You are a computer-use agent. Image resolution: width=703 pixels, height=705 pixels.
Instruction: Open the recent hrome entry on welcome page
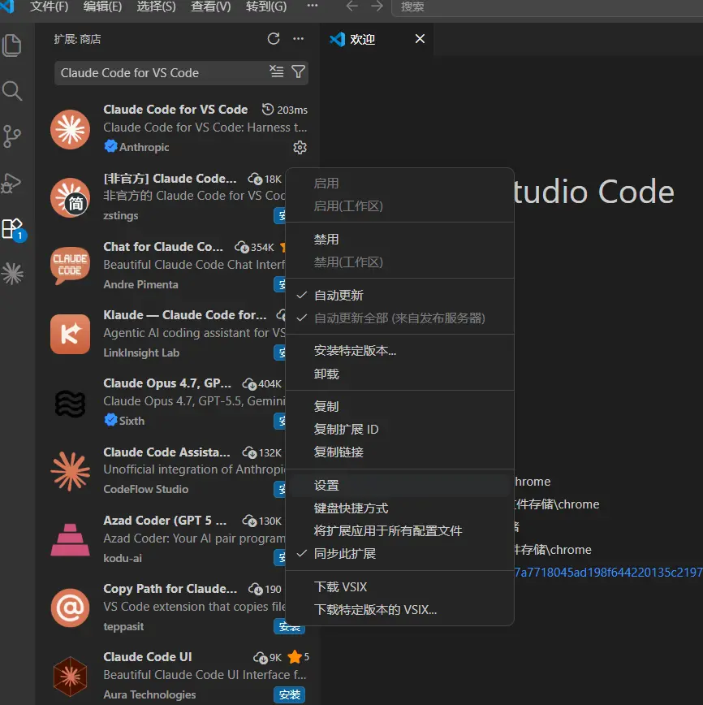point(533,482)
